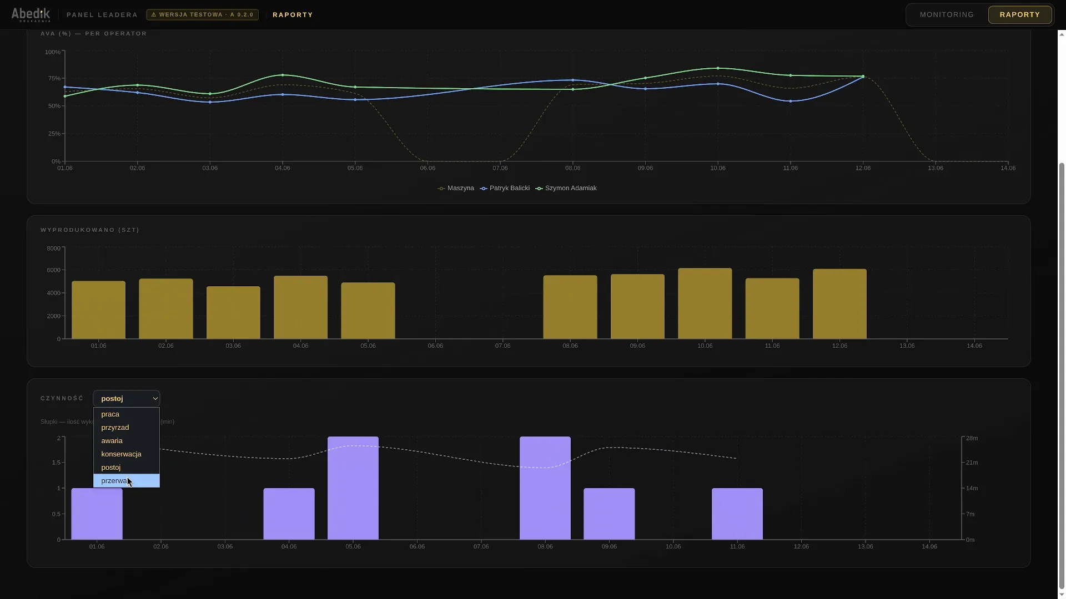Switch to the Monitoring tab
The image size is (1066, 599).
[x=947, y=14]
